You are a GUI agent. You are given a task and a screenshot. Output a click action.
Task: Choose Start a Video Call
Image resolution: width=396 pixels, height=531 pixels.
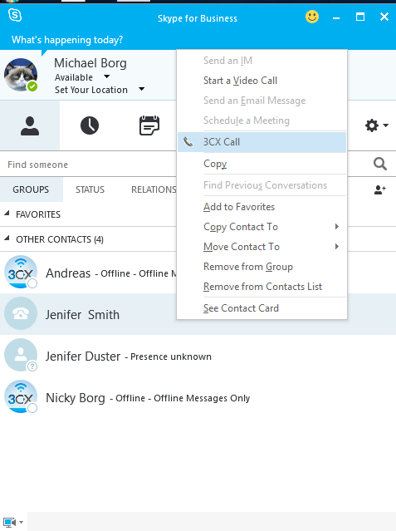262,81
